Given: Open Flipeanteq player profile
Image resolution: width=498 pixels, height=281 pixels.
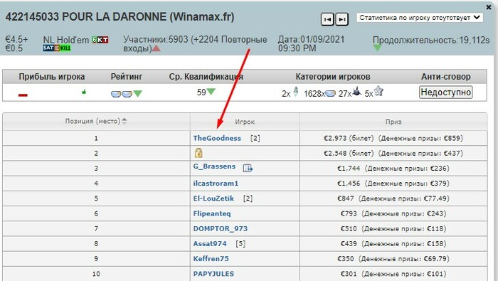Looking at the screenshot, I should click(x=212, y=213).
